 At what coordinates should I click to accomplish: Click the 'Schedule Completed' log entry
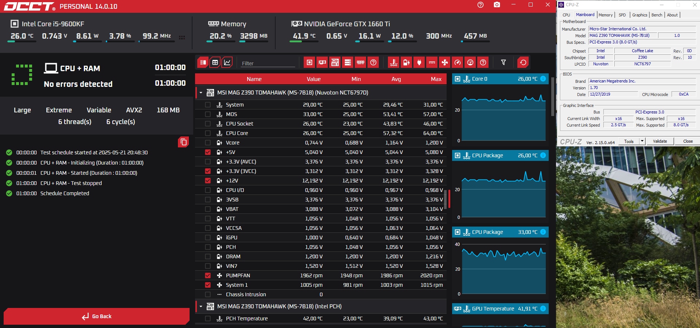[x=65, y=193]
